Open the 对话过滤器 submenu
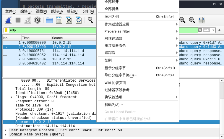This screenshot has width=224, height=139. (138, 38)
